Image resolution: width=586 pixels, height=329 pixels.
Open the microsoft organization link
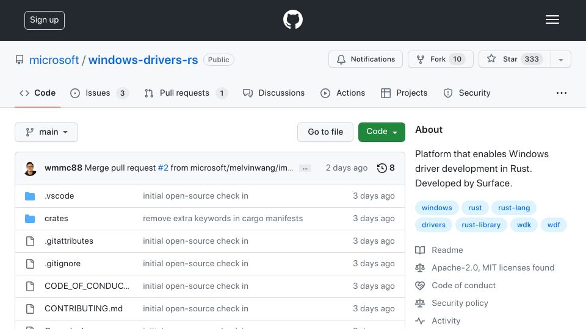coord(54,60)
